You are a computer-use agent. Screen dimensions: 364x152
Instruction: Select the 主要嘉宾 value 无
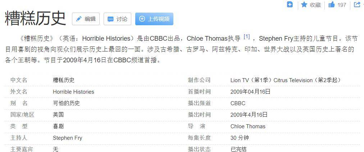click(x=55, y=149)
